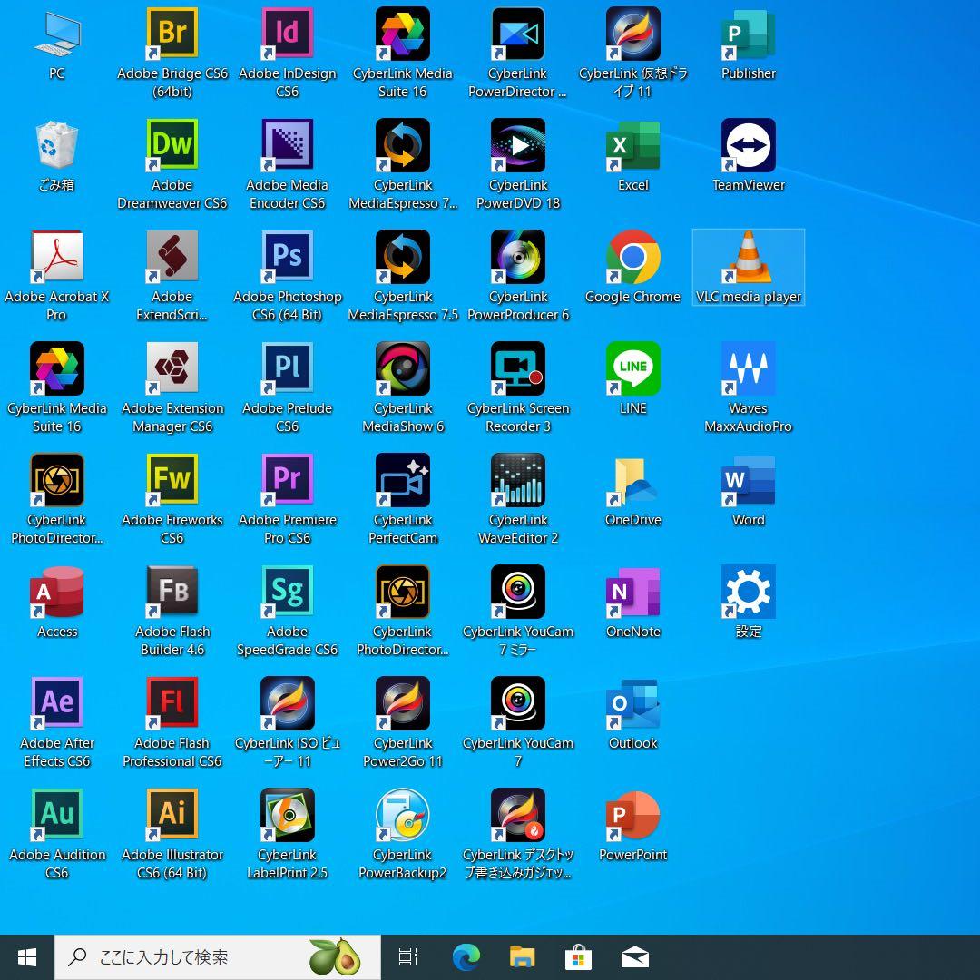Click the Excel desktop shortcut
980x980 pixels.
click(633, 145)
